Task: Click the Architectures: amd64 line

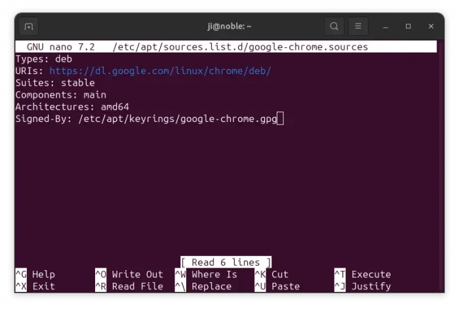Action: tap(72, 106)
